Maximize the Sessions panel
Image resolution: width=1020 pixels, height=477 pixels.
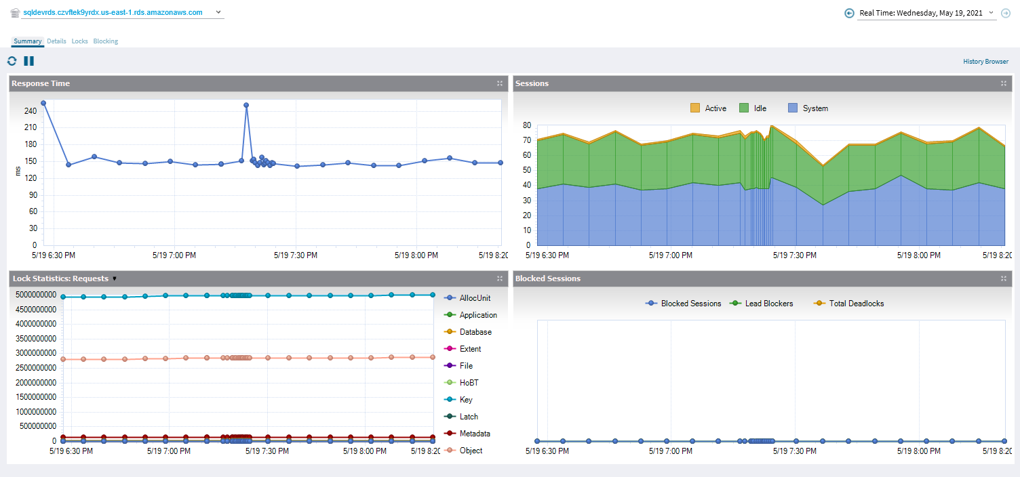[1003, 83]
